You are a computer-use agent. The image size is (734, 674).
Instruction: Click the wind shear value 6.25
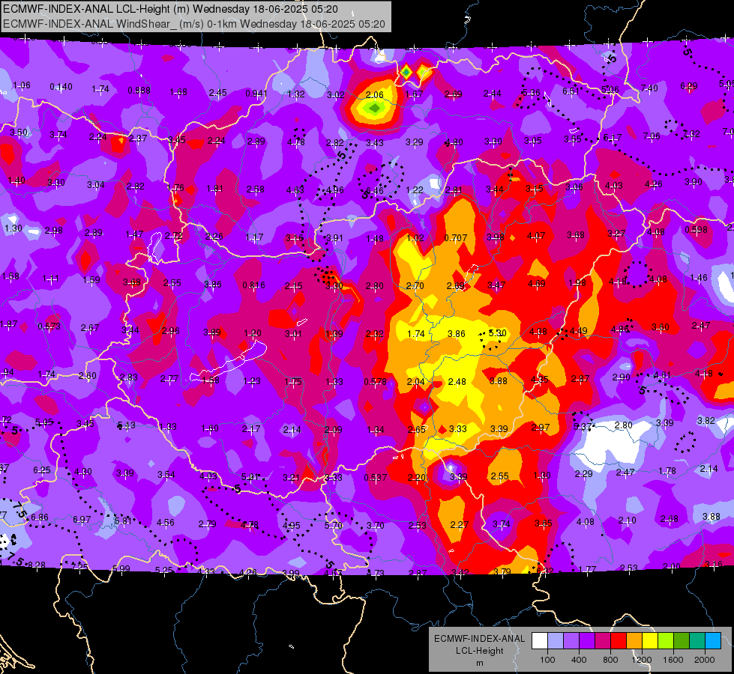pos(42,470)
